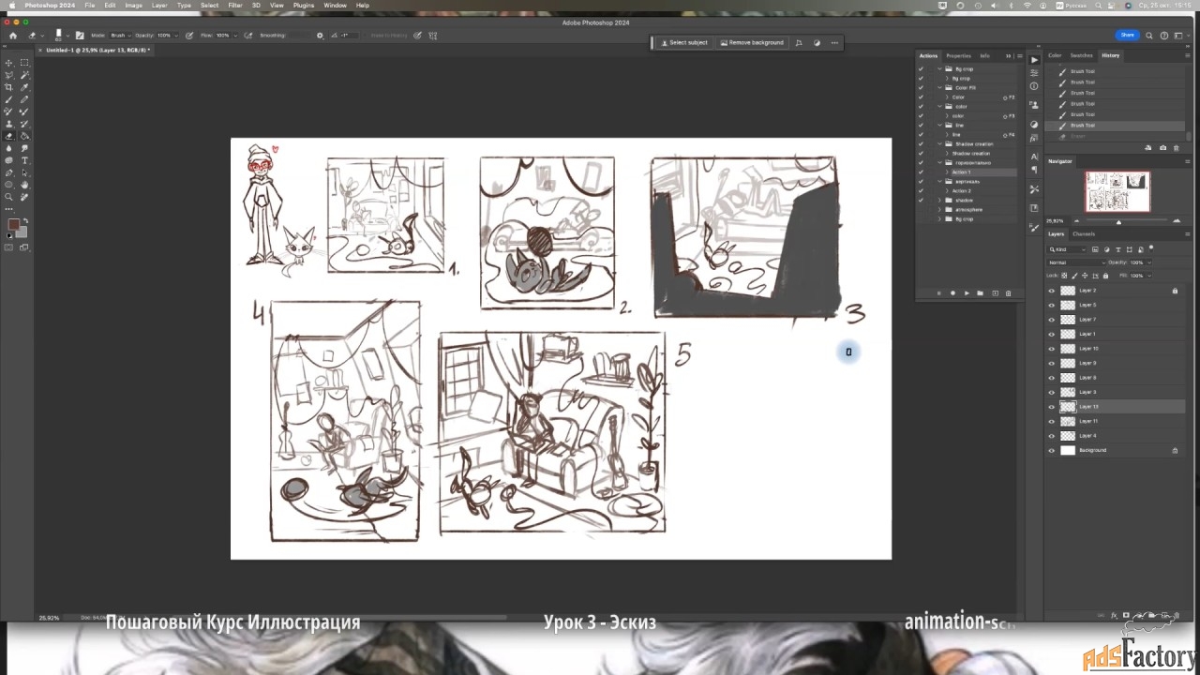Lock transparent pixels in Layers panel
1200x675 pixels.
coord(1066,276)
